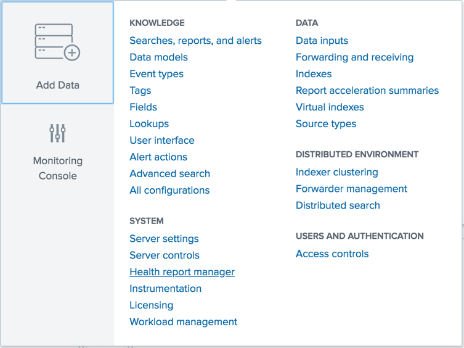Choose Alert actions

(158, 157)
